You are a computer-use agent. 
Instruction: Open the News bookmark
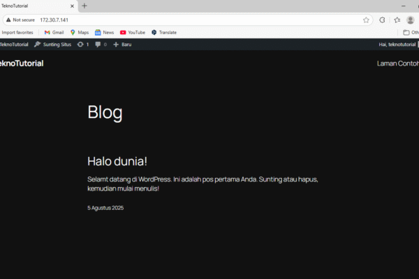click(x=105, y=33)
